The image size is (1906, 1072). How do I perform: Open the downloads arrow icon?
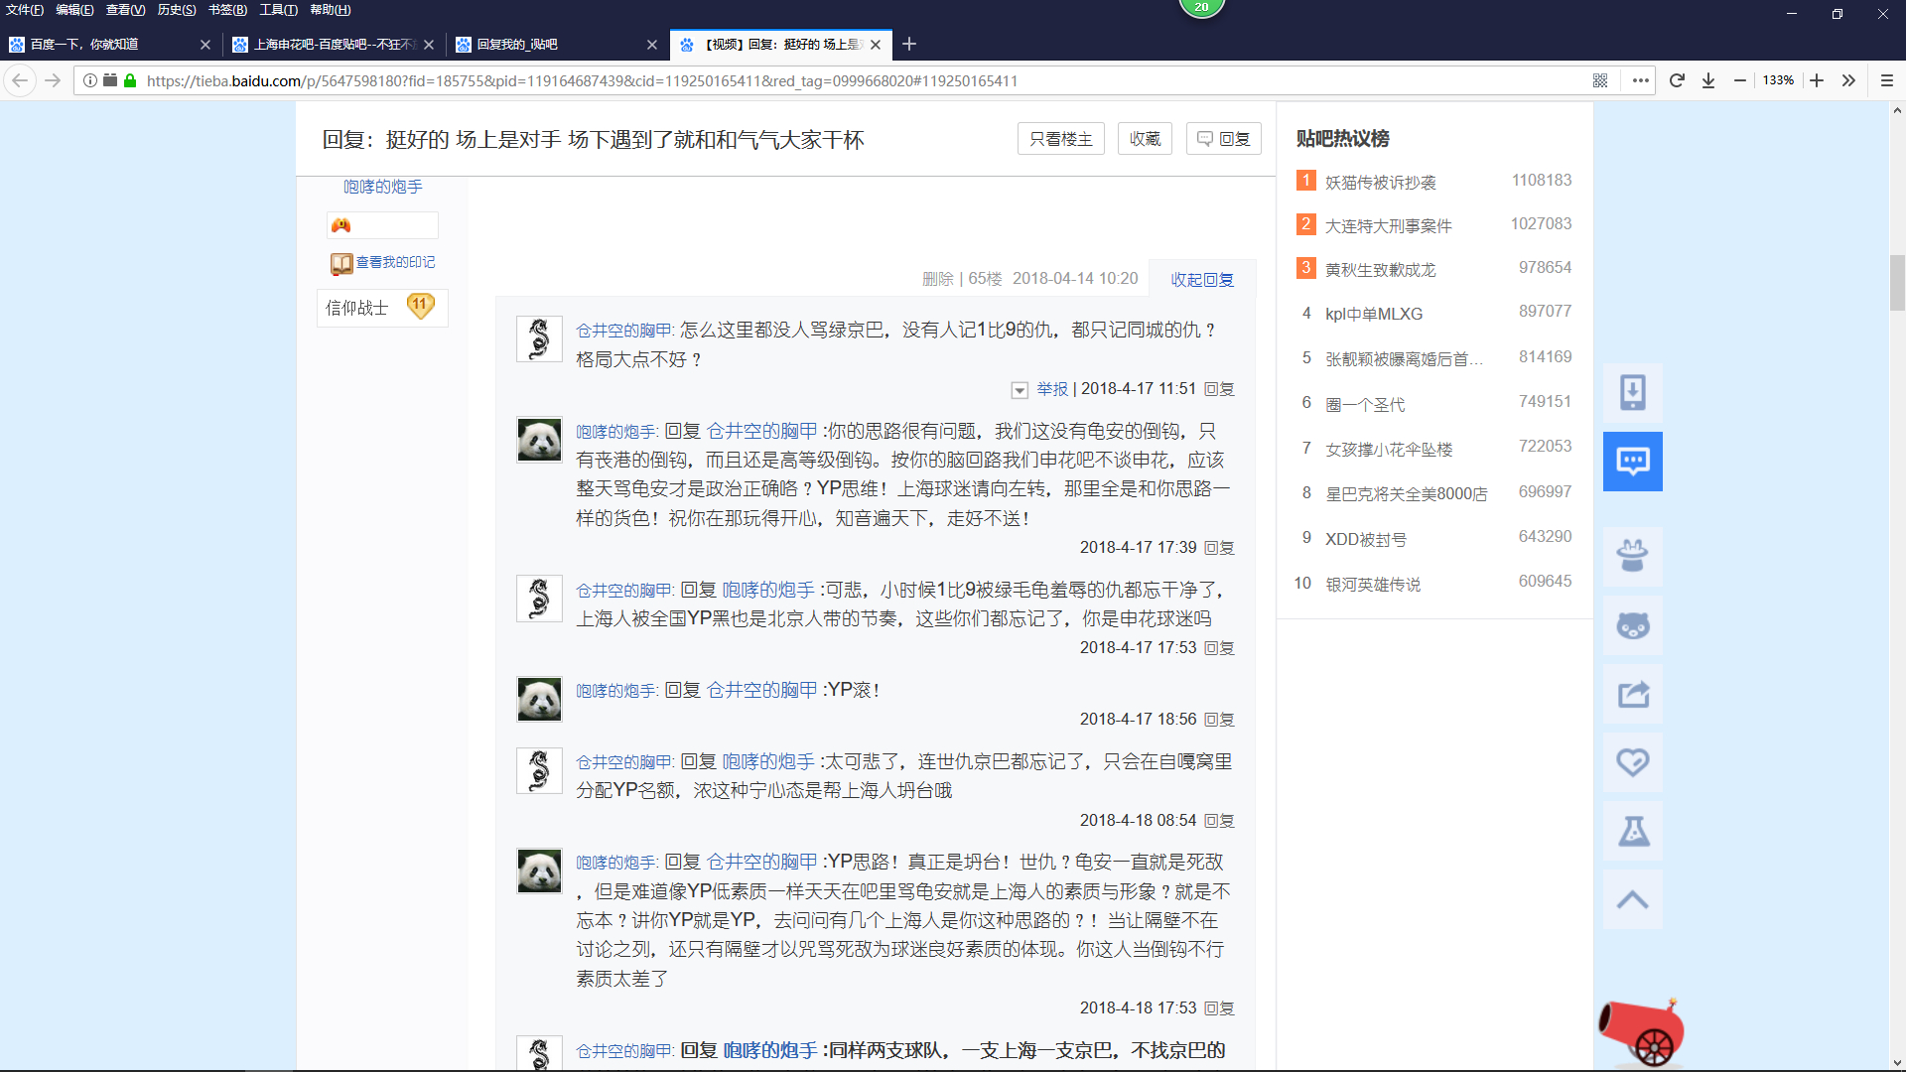pos(1708,80)
